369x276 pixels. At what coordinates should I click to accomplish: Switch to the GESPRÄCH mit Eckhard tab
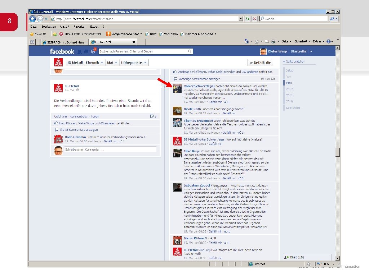(x=65, y=42)
